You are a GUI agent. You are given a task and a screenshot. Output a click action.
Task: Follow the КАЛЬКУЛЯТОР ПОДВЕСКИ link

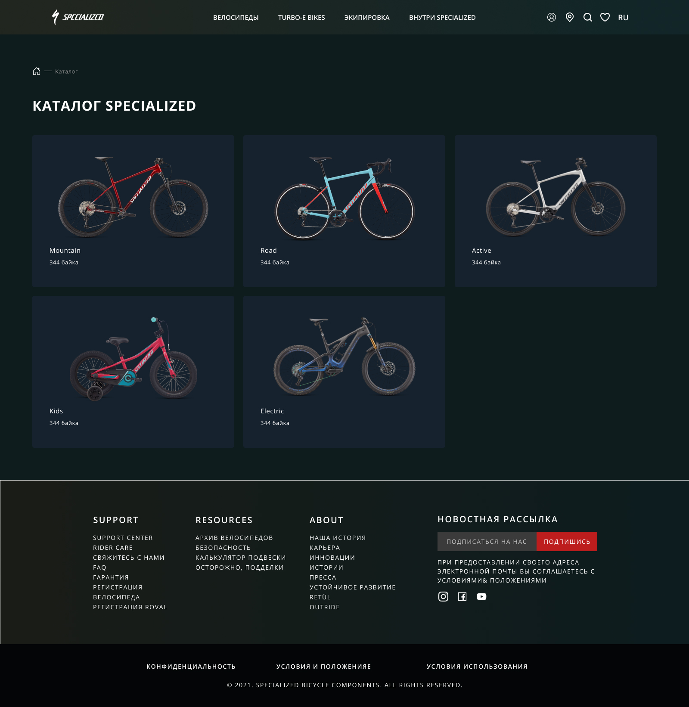(x=241, y=558)
